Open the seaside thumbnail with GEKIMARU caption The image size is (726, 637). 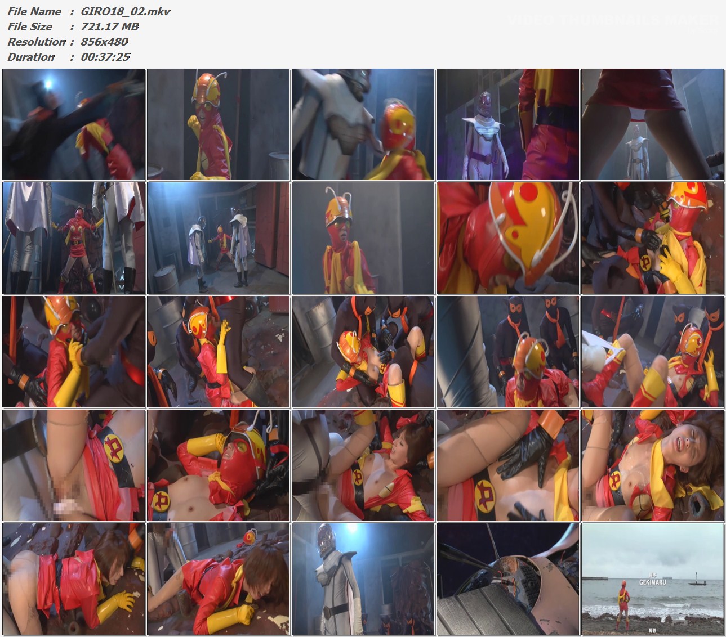pos(653,578)
